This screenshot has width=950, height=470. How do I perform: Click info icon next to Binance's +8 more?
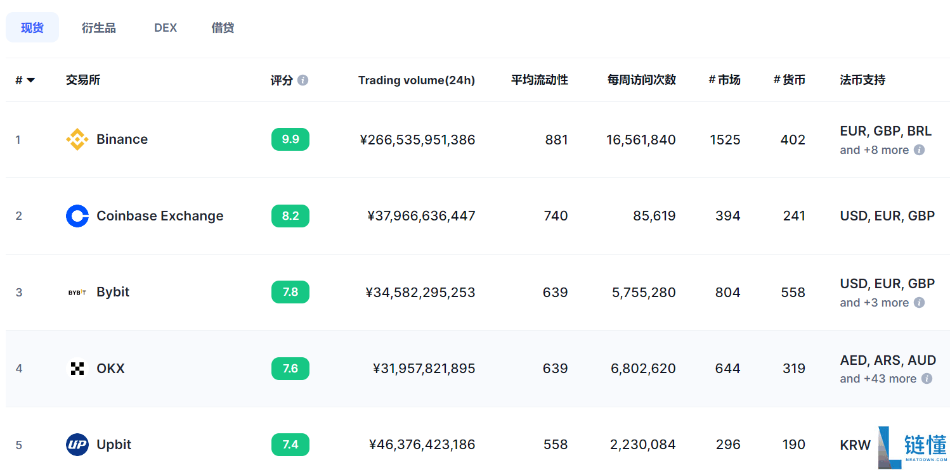919,150
